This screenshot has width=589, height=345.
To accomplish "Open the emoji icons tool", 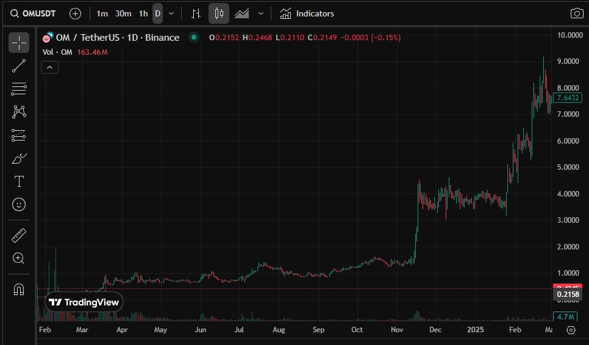I will pos(19,204).
